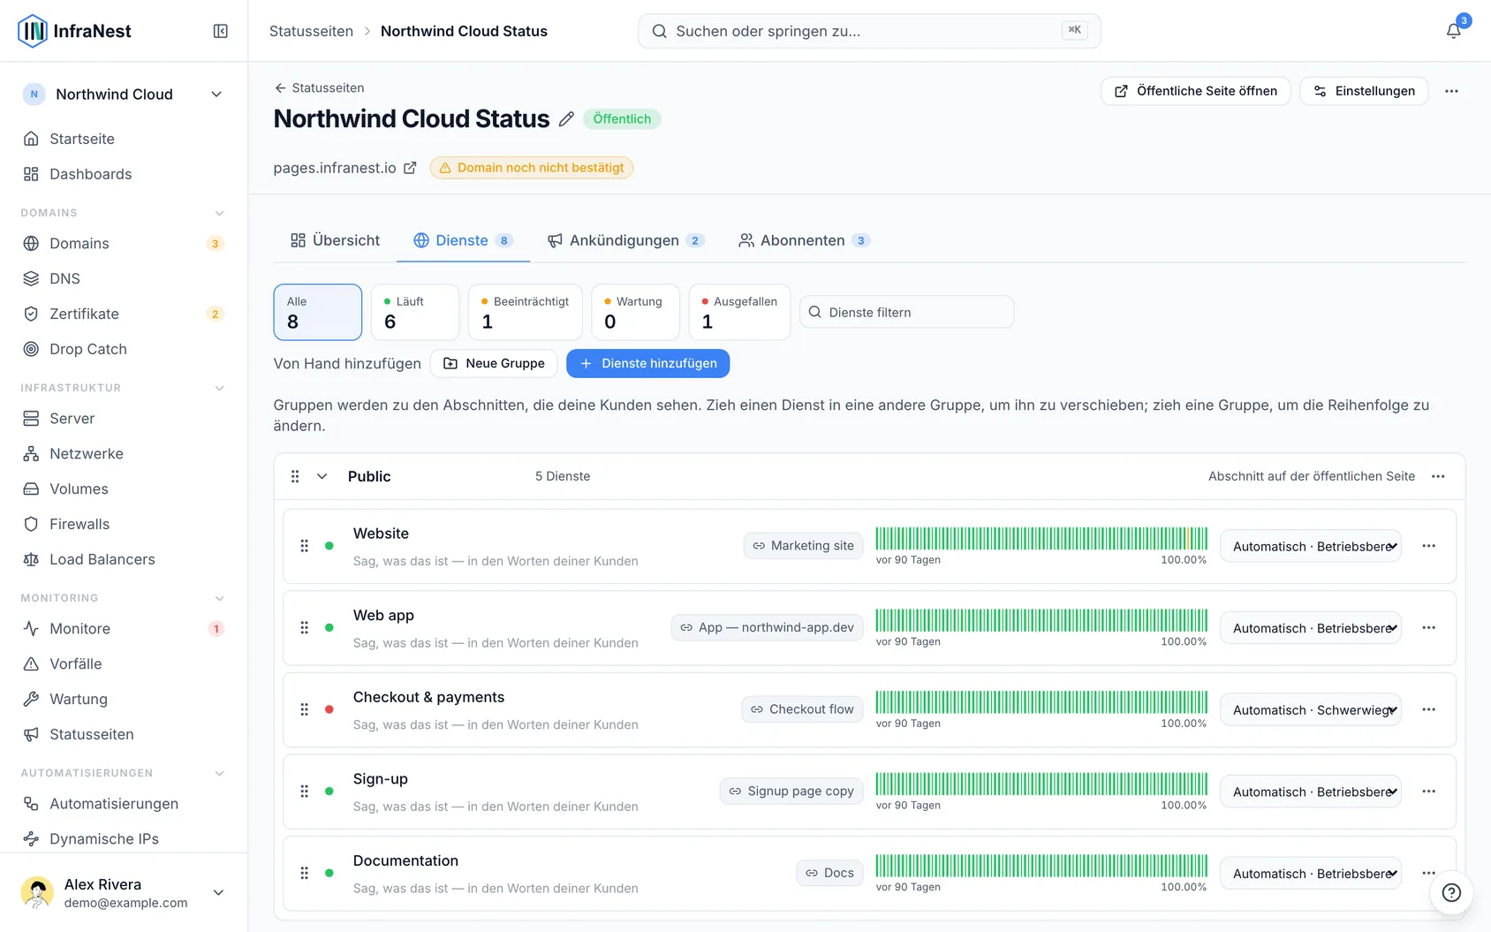Open Einstellungen button
1491x932 pixels.
pos(1364,91)
